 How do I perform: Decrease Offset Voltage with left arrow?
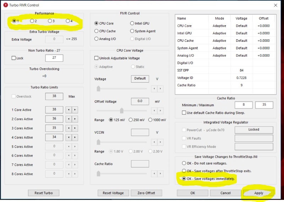coord(154,111)
